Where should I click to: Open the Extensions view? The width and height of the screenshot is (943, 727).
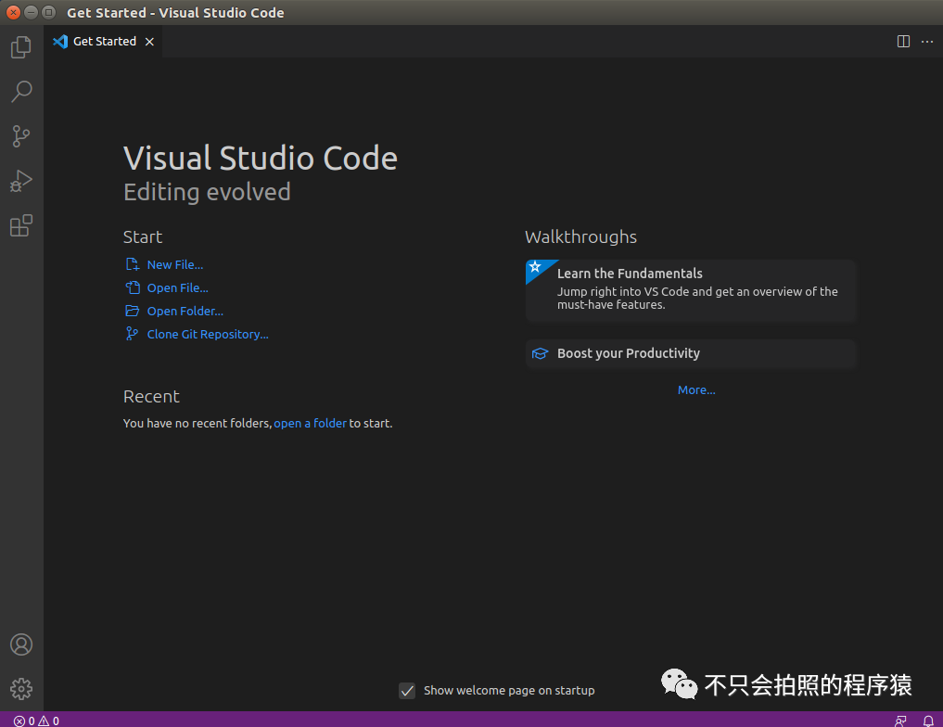point(21,225)
